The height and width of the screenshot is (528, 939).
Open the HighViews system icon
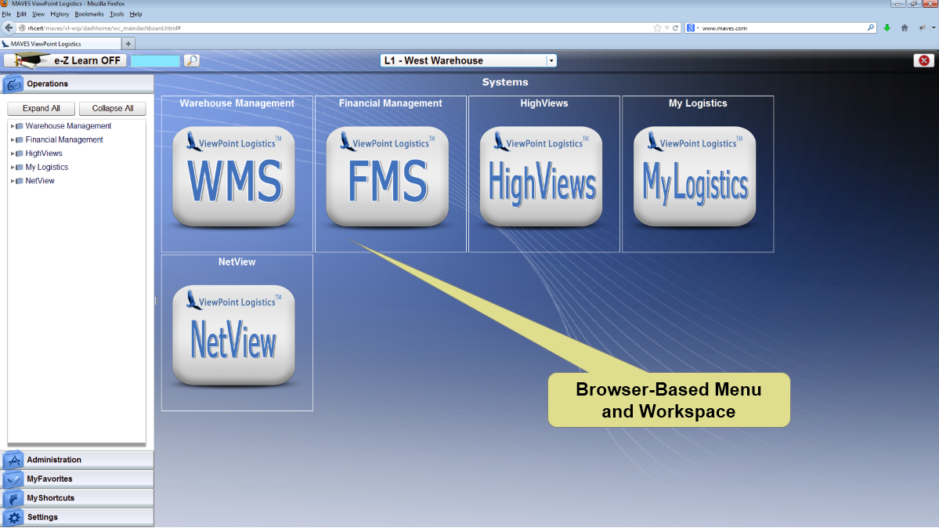pyautogui.click(x=540, y=177)
